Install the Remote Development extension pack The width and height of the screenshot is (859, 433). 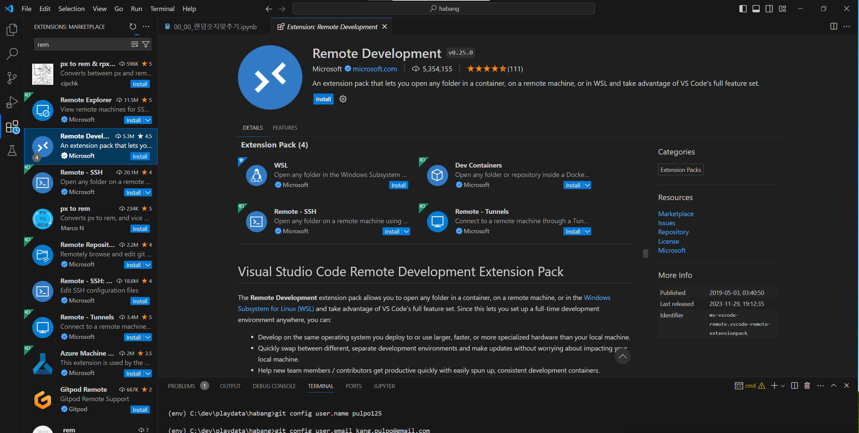pyautogui.click(x=323, y=99)
